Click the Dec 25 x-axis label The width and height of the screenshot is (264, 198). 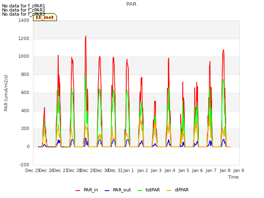pyautogui.click(x=32, y=170)
